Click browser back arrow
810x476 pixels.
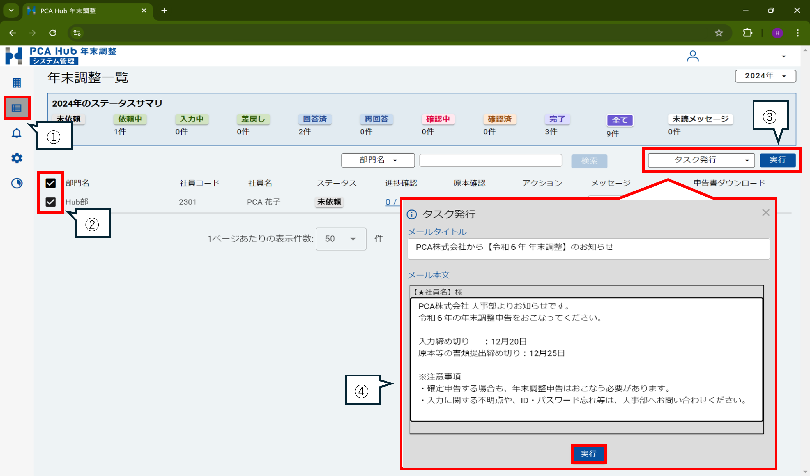pyautogui.click(x=12, y=33)
